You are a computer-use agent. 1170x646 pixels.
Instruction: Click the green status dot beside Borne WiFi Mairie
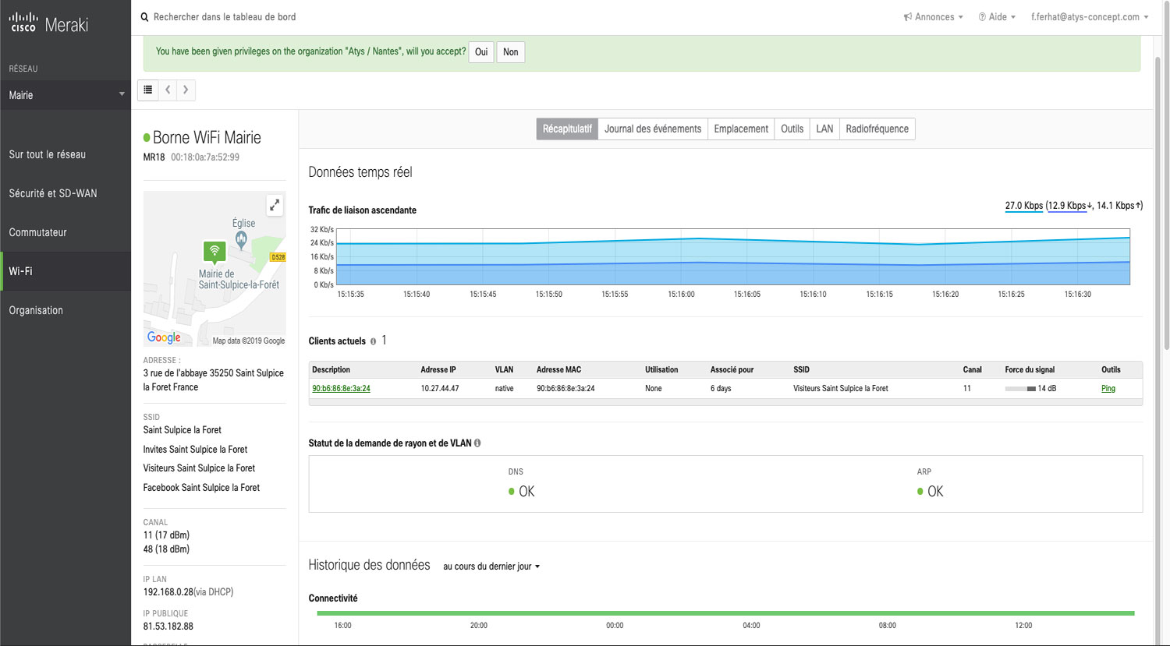coord(147,138)
